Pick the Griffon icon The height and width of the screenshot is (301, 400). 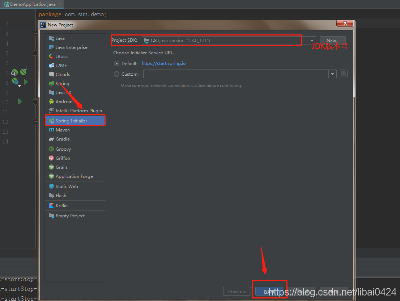pyautogui.click(x=51, y=158)
